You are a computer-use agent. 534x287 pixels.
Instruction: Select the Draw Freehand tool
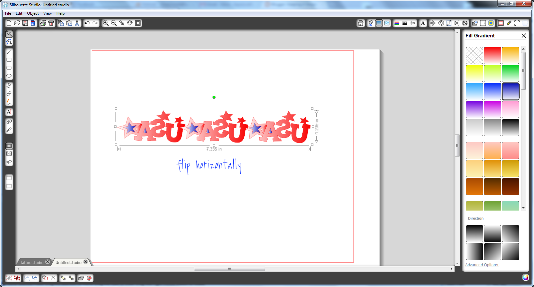(9, 102)
